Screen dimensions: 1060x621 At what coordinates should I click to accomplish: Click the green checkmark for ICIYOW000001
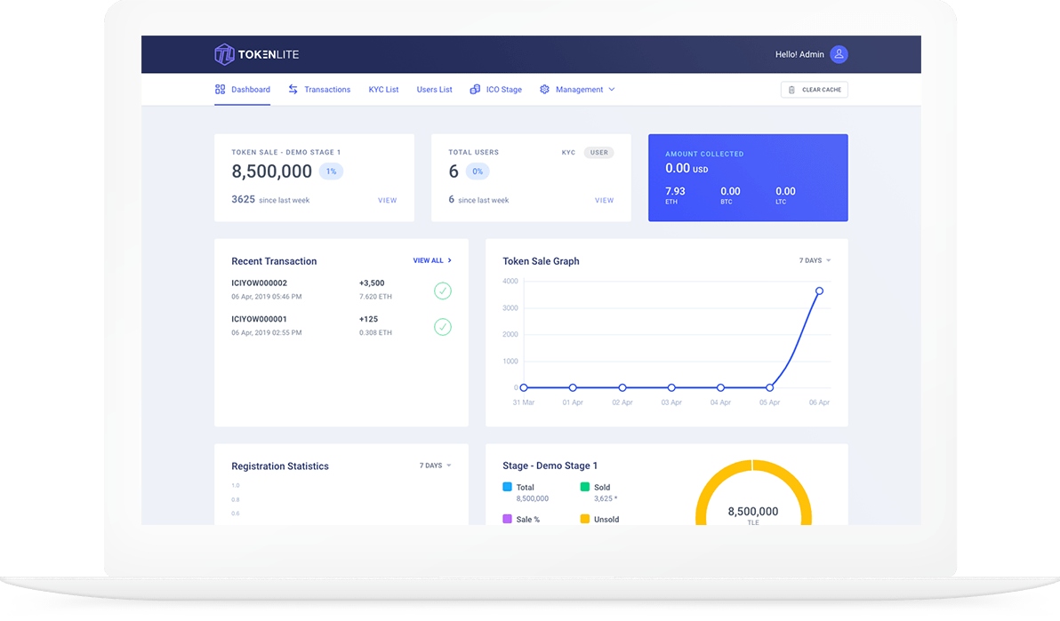[442, 327]
